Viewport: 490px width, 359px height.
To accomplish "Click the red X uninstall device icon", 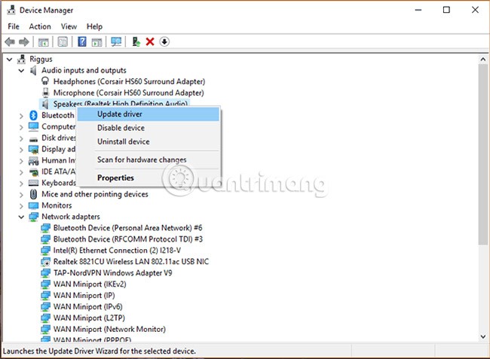I will point(150,41).
